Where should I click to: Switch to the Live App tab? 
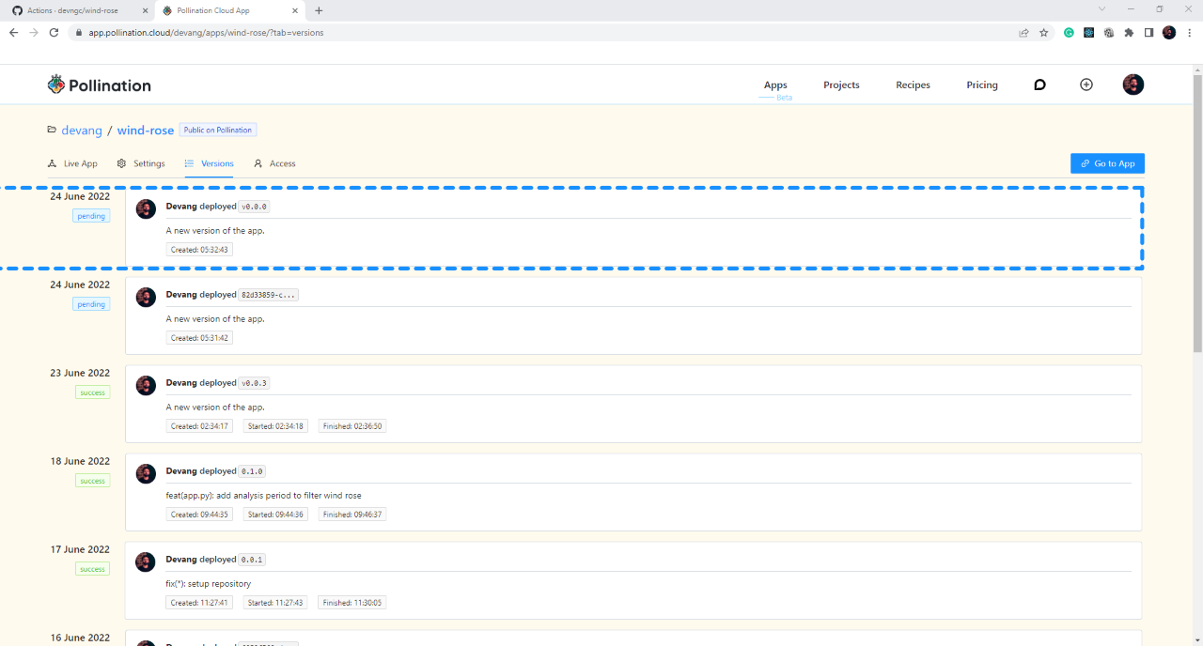pos(72,163)
